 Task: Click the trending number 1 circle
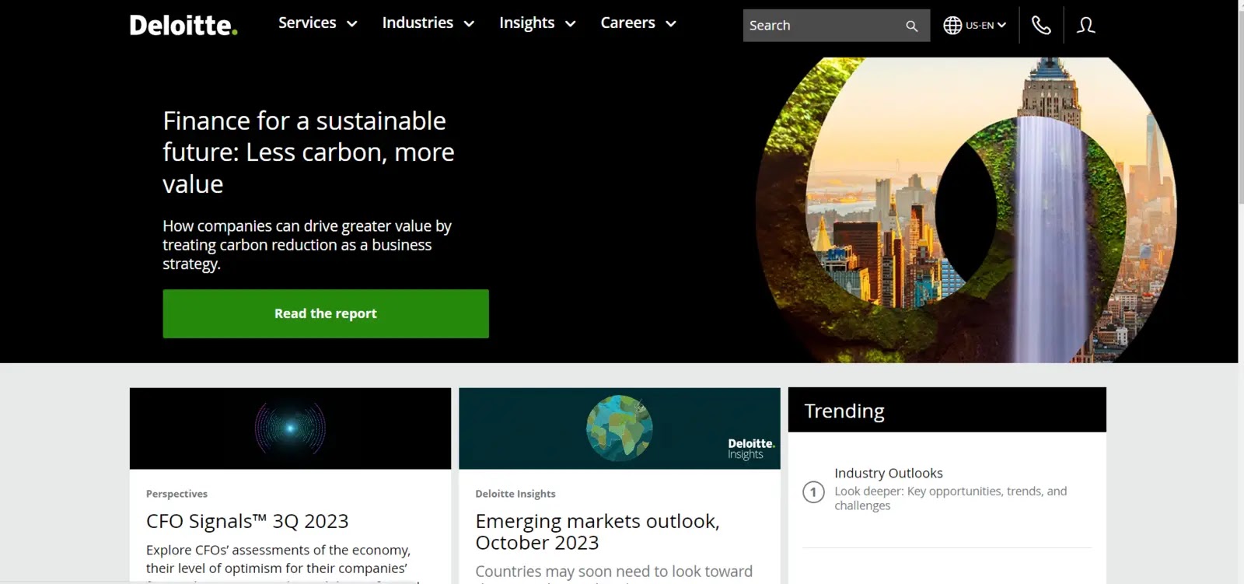tap(813, 492)
